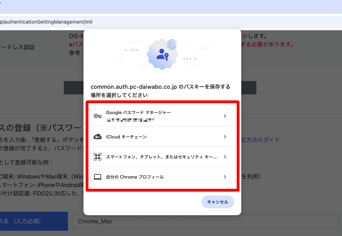Viewport: 342px width, 236px height.
Task: Click the Chrome_Mac device name input field
Action: pos(204,221)
